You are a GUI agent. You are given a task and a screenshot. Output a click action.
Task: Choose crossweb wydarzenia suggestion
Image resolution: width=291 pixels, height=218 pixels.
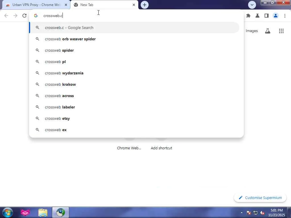pos(134,73)
